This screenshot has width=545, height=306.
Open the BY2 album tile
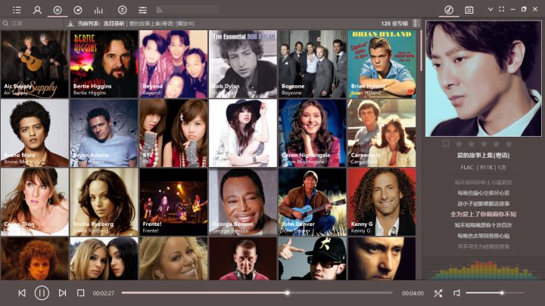[x=173, y=133]
